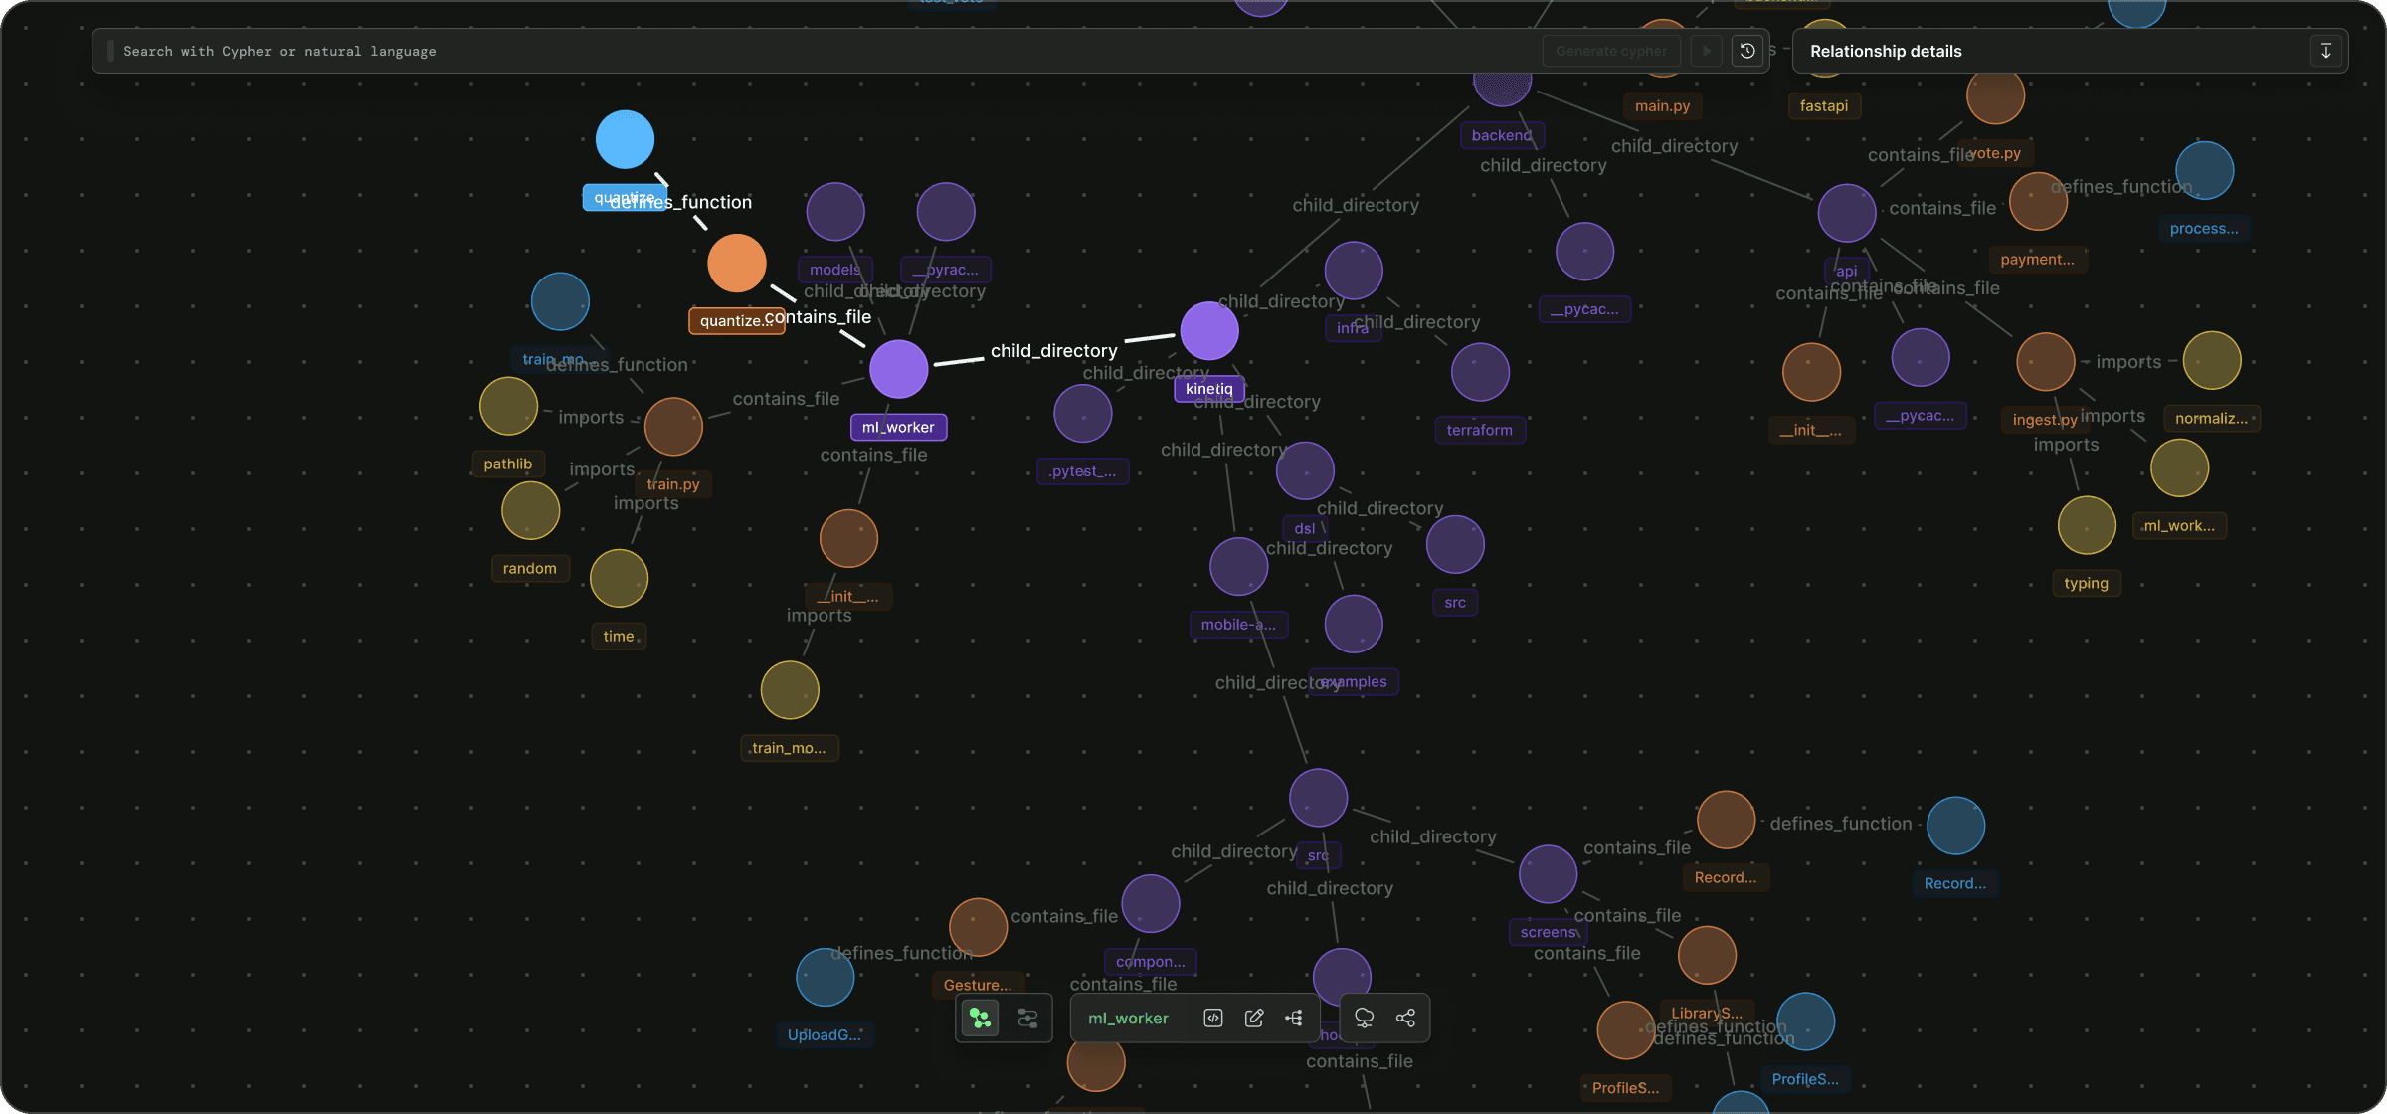
Task: Select the orange quantize file node
Action: click(737, 264)
